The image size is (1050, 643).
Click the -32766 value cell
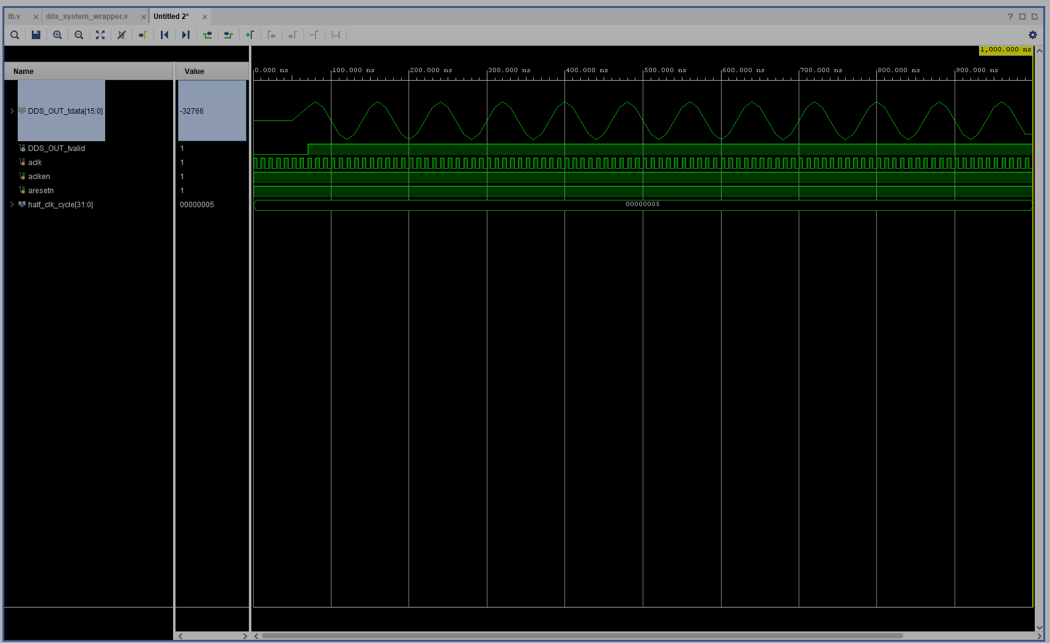click(x=212, y=111)
